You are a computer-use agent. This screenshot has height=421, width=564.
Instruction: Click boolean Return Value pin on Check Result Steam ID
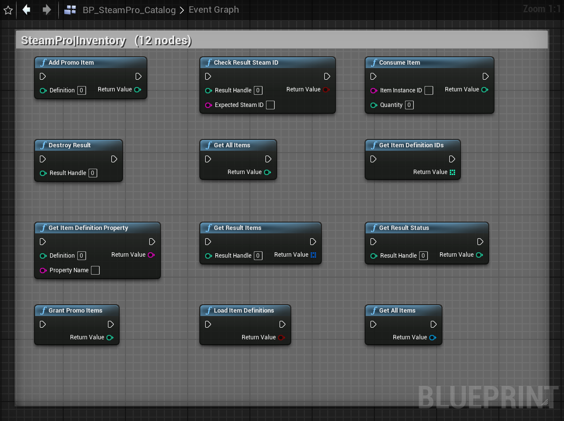(x=326, y=89)
